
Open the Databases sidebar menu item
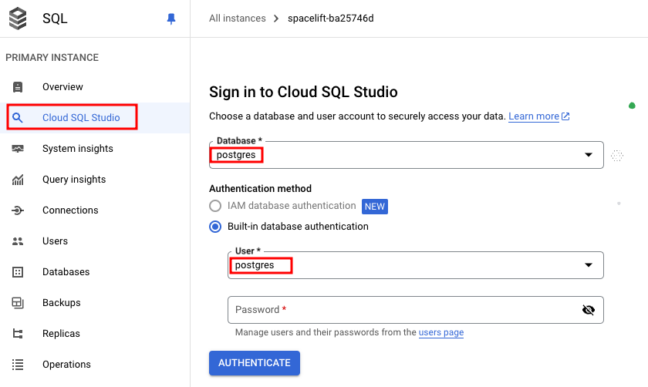coord(66,272)
